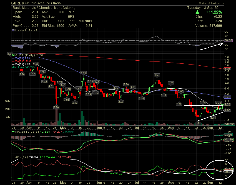The width and height of the screenshot is (236, 185).
Task: Click the +DI 26.64 legend value
Action: [x=47, y=157]
